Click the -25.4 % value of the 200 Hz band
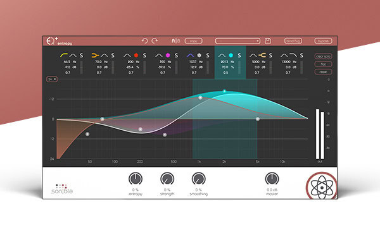This screenshot has height=235, width=380. (x=130, y=67)
